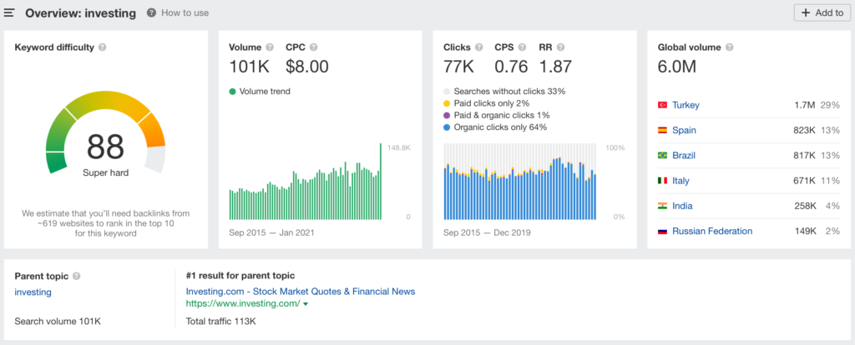Viewport: 855px width, 345px height.
Task: Open the https://www.investing.com/ URL
Action: [x=243, y=303]
